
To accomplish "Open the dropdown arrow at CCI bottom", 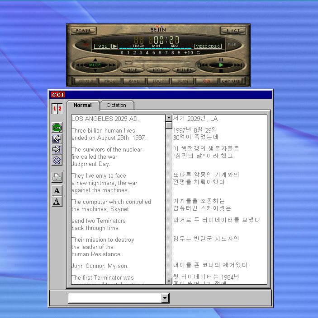I will pos(165,298).
